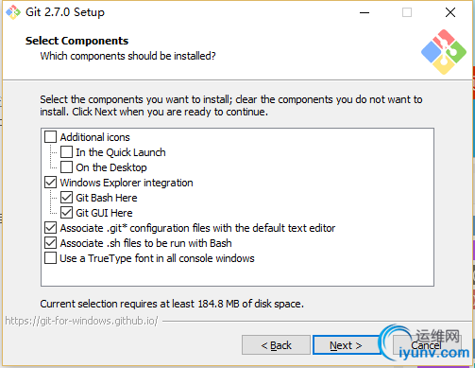Toggle Associate .sh files with Bash
The width and height of the screenshot is (475, 368).
click(x=50, y=243)
